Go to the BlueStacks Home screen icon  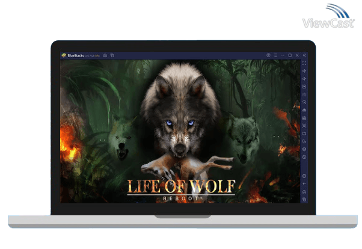tap(105, 55)
